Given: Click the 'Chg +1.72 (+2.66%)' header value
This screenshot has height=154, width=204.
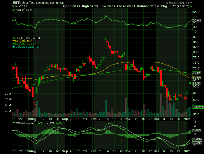Looking at the screenshot, I should pos(175,6).
